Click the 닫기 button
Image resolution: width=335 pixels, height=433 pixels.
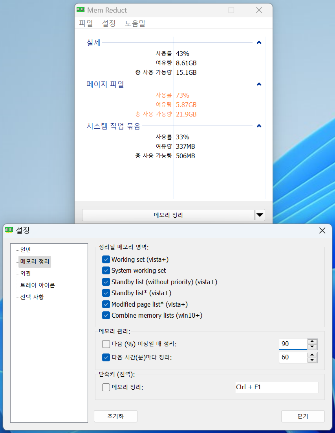point(303,416)
